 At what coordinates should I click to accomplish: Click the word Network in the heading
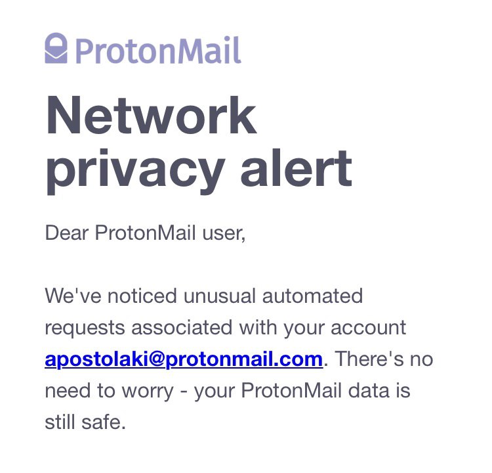[x=152, y=116]
